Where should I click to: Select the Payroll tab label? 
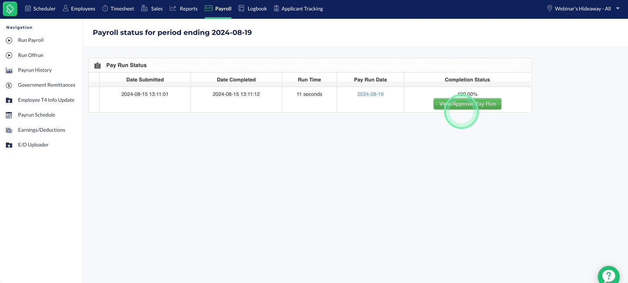pos(223,9)
